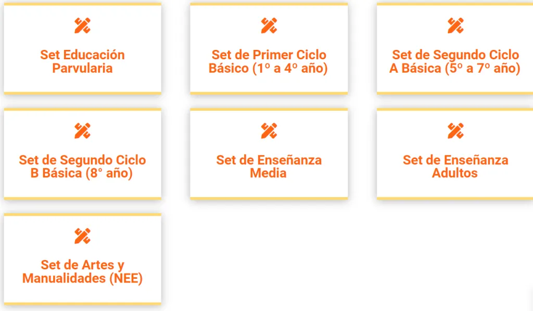Click the pencil icon above Set de Primer Ciclo Básico
The image size is (533, 311).
point(269,24)
